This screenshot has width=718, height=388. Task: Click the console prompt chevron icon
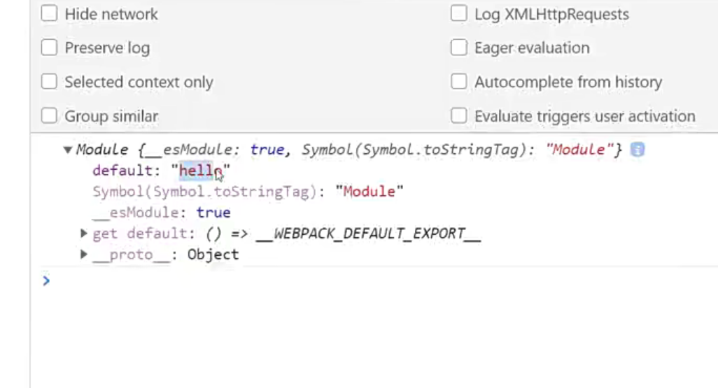click(45, 280)
